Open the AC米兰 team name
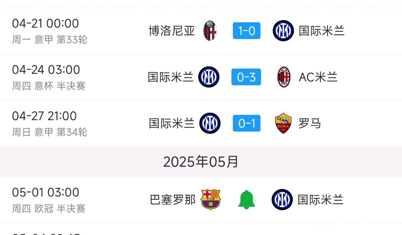This screenshot has width=402, height=235. pyautogui.click(x=318, y=77)
